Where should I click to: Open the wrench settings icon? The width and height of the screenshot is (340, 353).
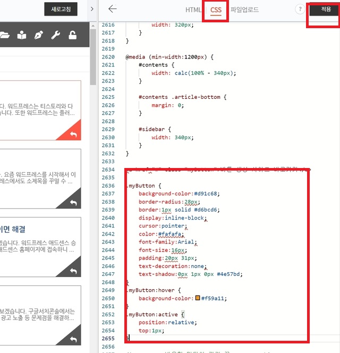pos(56,35)
